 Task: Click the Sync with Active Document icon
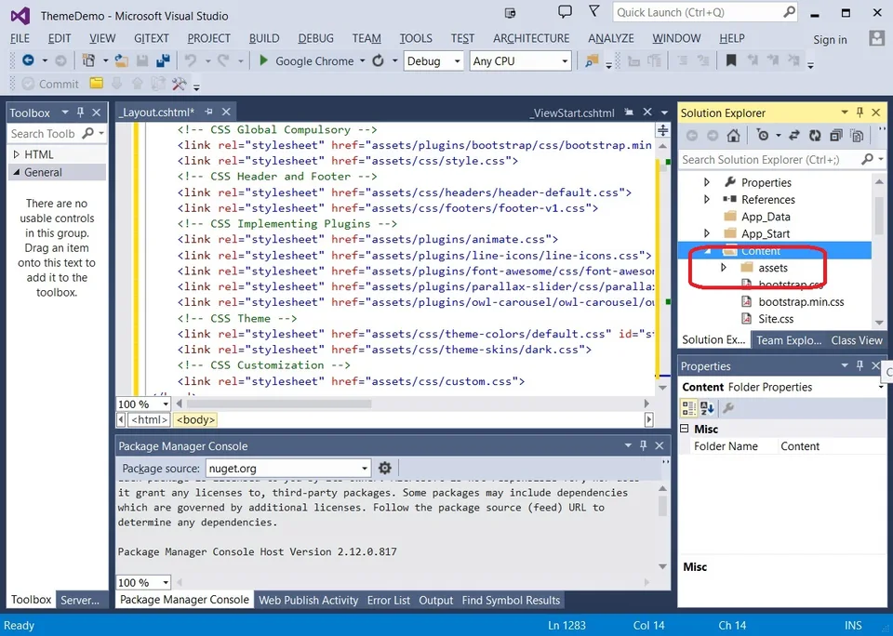click(793, 136)
